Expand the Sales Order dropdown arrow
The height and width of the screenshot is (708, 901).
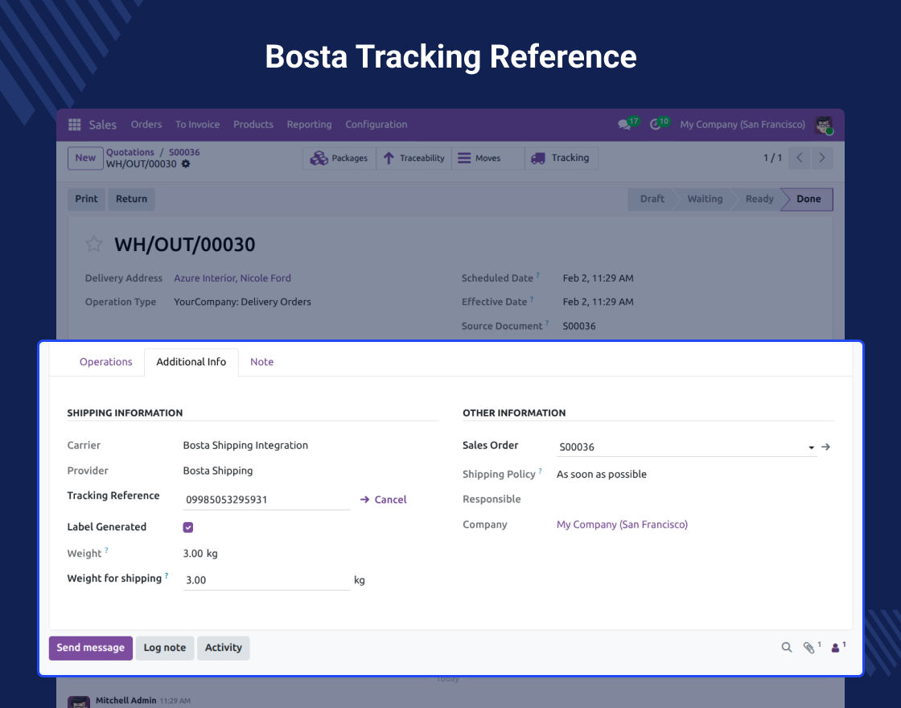812,447
